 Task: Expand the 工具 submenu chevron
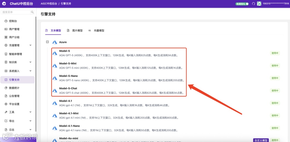point(31,112)
